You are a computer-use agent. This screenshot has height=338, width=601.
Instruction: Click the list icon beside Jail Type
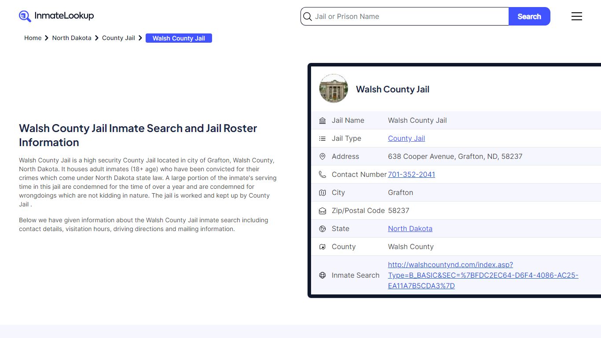[x=322, y=139]
